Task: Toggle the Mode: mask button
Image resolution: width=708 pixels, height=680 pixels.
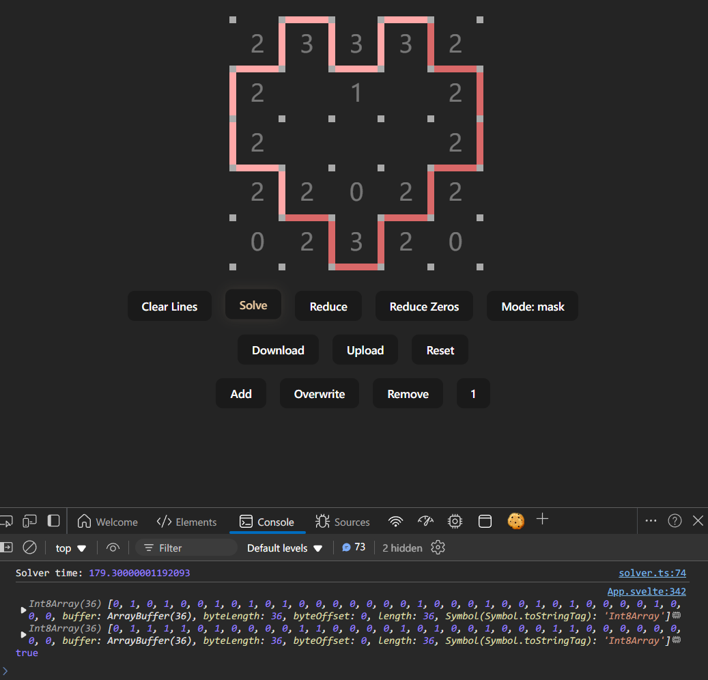Action: pos(533,306)
